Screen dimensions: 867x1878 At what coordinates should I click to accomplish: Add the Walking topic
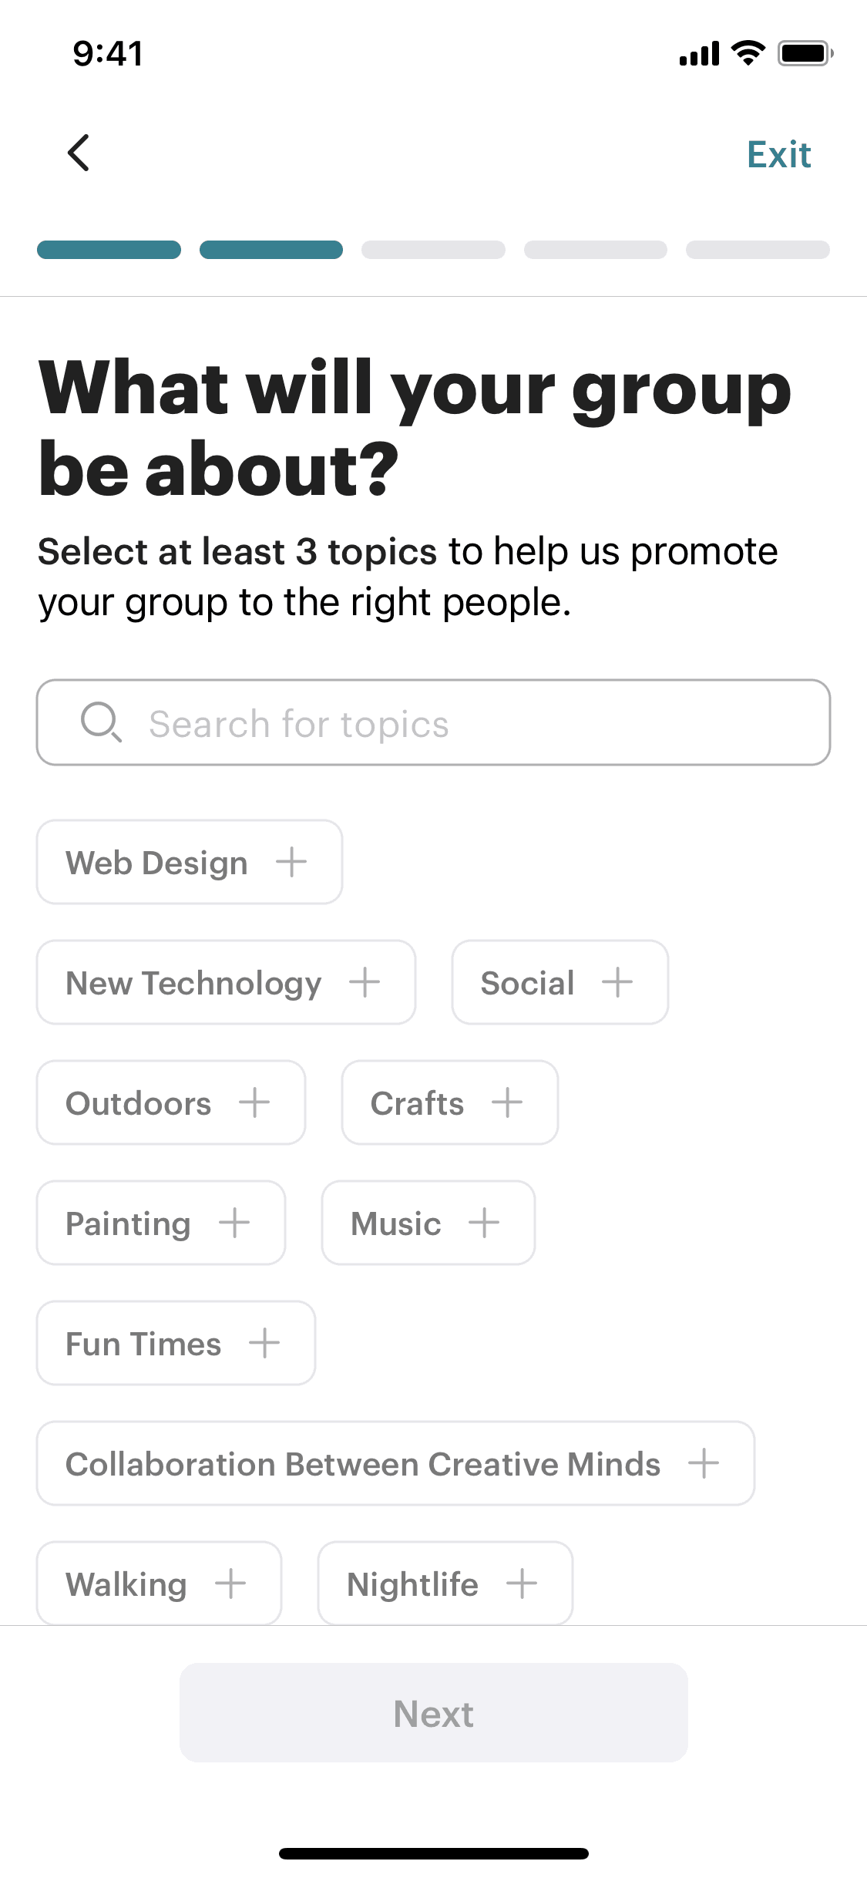coord(159,1584)
